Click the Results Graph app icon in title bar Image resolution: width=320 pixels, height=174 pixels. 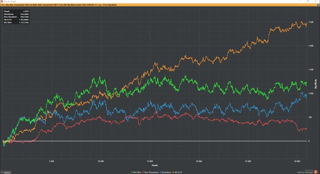(x=2, y=1)
